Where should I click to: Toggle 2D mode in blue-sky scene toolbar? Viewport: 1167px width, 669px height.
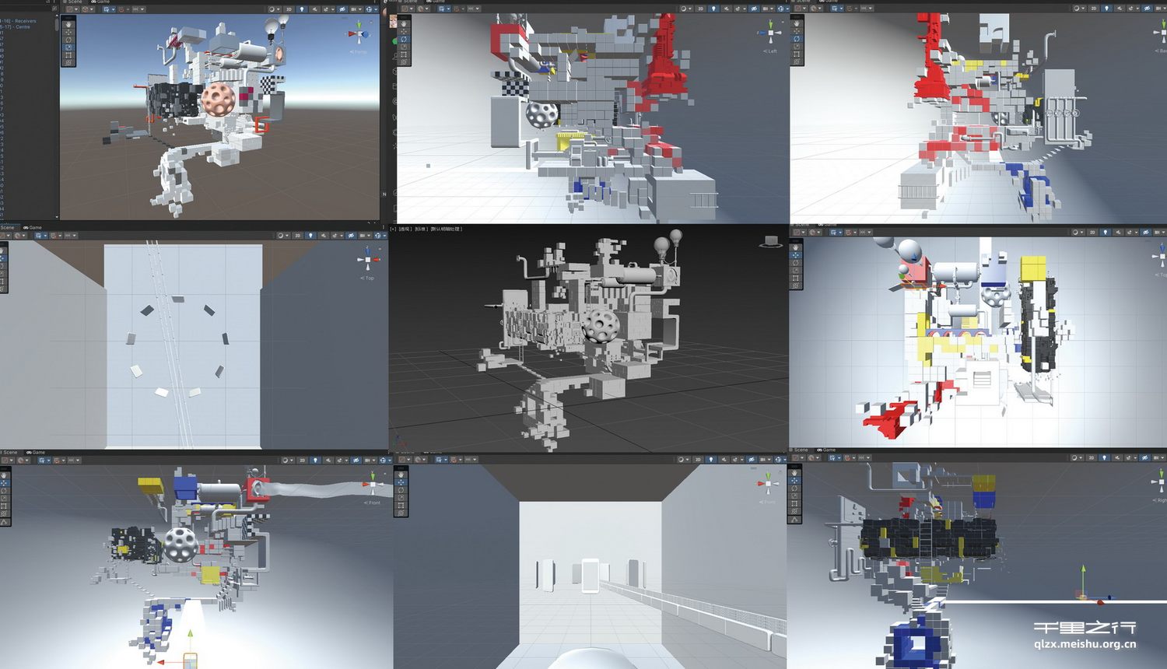point(289,9)
